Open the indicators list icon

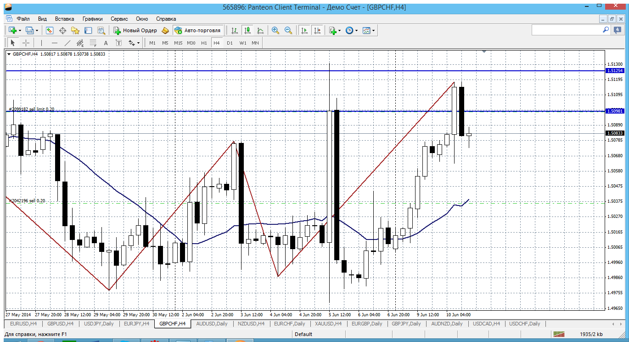[x=333, y=30]
